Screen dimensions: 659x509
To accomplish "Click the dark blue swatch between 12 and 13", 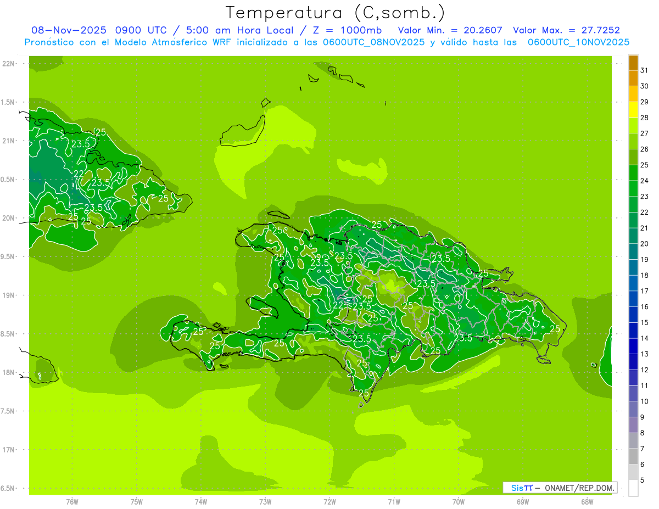I will tap(633, 362).
